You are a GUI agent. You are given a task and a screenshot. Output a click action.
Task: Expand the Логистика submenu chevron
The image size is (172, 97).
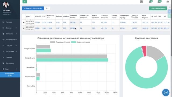pos(16,51)
